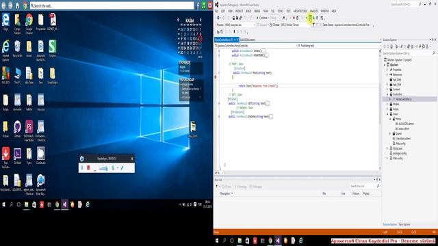This screenshot has height=246, width=438.
Task: Toggle the Warnings filter in Error List
Action: pyautogui.click(x=240, y=187)
